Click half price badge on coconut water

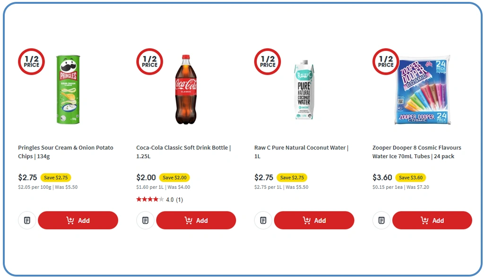coord(268,62)
